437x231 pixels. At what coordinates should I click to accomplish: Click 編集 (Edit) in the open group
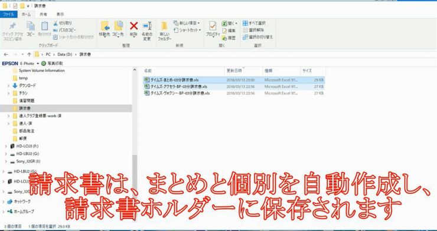(x=229, y=31)
